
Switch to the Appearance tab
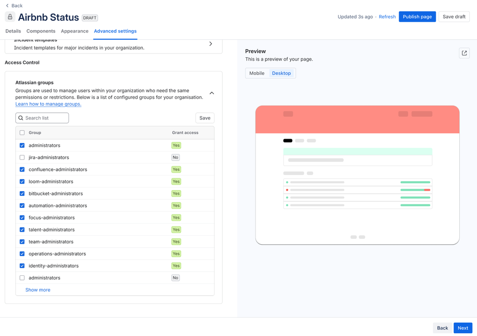tap(74, 31)
